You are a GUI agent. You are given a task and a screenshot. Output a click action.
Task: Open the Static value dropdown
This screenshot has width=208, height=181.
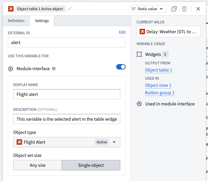click(x=148, y=9)
